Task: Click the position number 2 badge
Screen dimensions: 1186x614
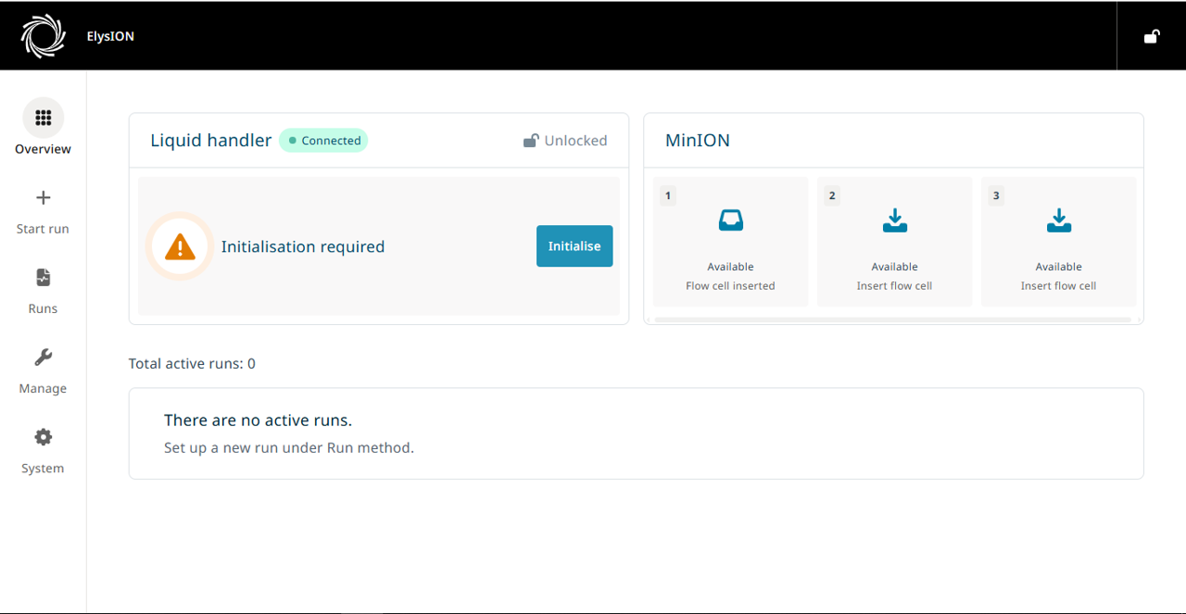Action: (x=832, y=195)
